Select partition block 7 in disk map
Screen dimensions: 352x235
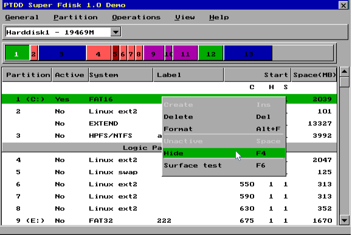(131, 53)
